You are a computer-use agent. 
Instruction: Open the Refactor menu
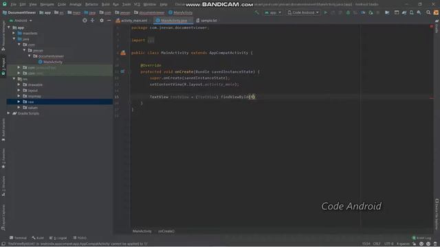click(x=91, y=4)
